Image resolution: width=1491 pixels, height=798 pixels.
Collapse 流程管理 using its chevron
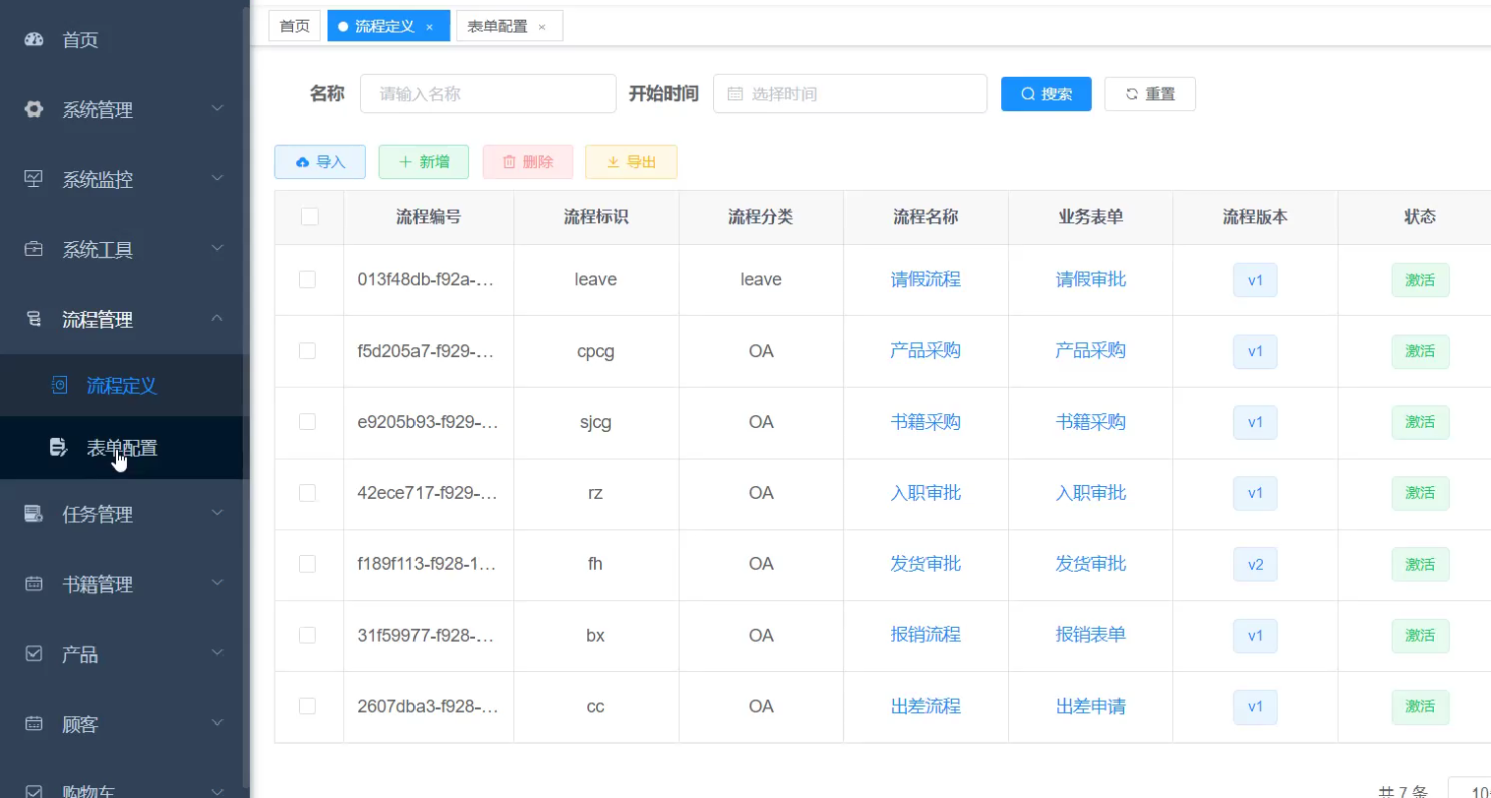click(x=217, y=318)
